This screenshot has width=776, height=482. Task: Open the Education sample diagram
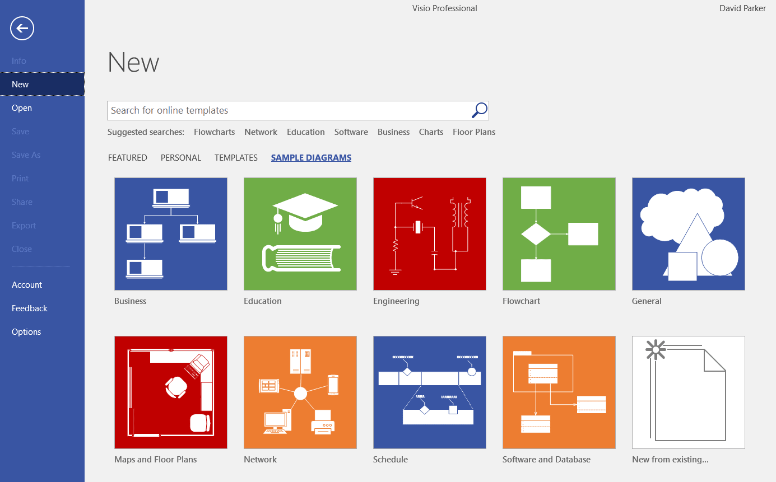[x=300, y=233]
